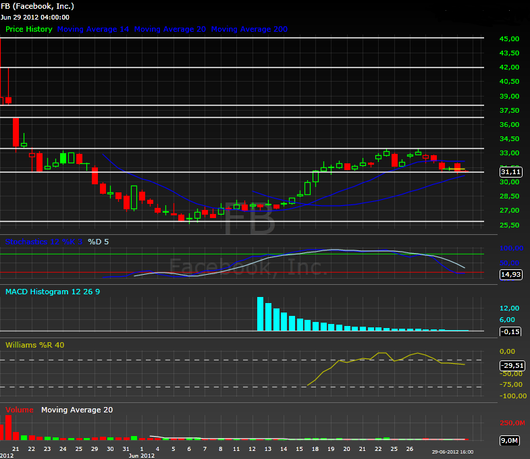Click the 36,00 price axis label
This screenshot has height=459, width=530.
509,125
